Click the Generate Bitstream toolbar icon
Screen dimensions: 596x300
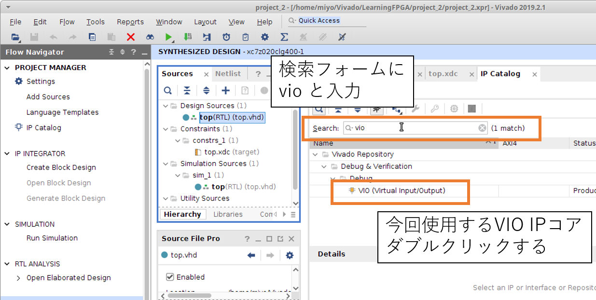pyautogui.click(x=188, y=37)
